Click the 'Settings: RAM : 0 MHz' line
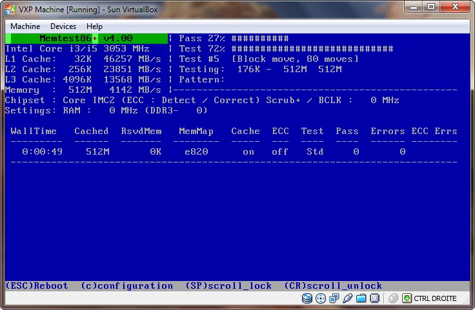This screenshot has width=475, height=310. [x=106, y=110]
